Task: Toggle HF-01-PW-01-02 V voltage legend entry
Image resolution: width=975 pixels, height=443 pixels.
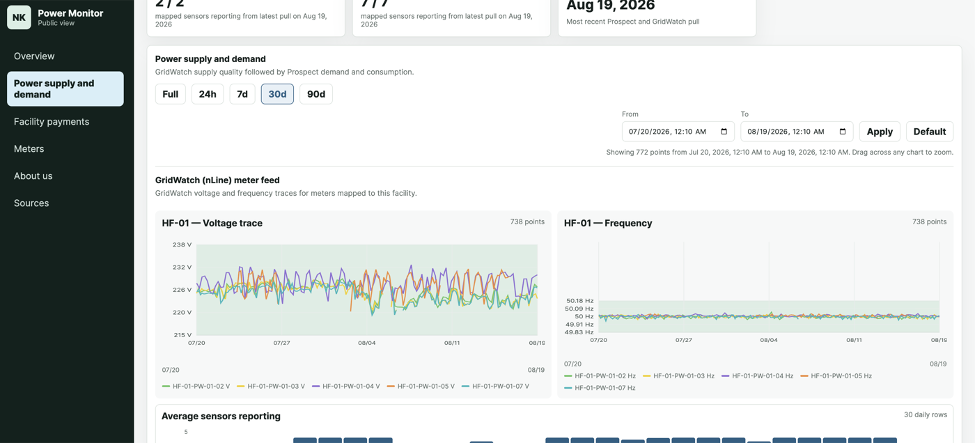Action: pyautogui.click(x=196, y=386)
